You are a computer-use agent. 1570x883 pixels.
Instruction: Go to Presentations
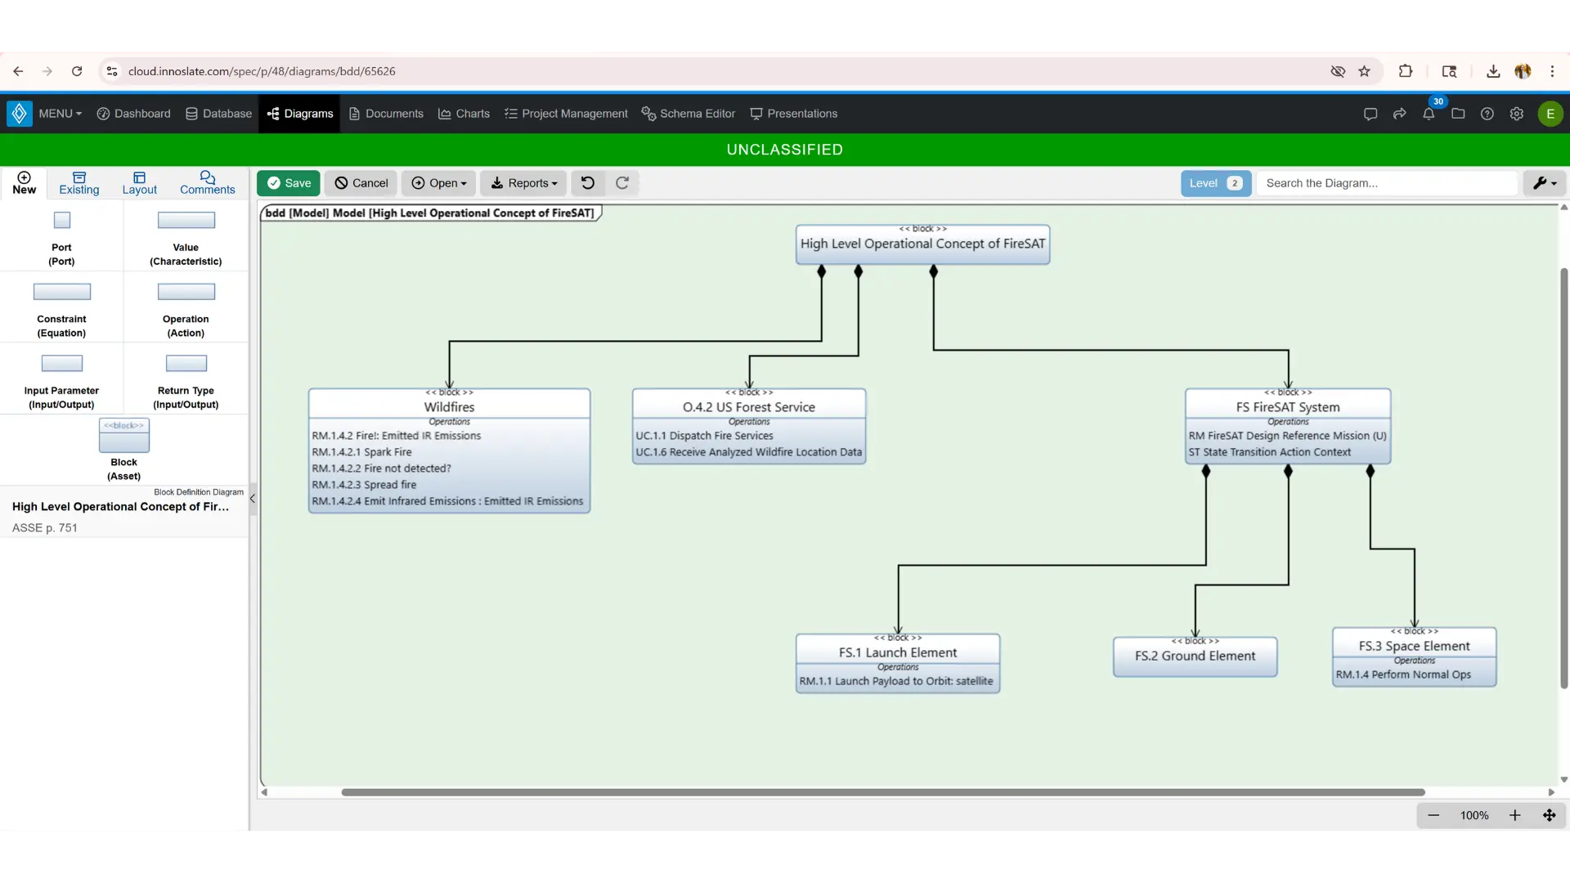[x=794, y=114]
